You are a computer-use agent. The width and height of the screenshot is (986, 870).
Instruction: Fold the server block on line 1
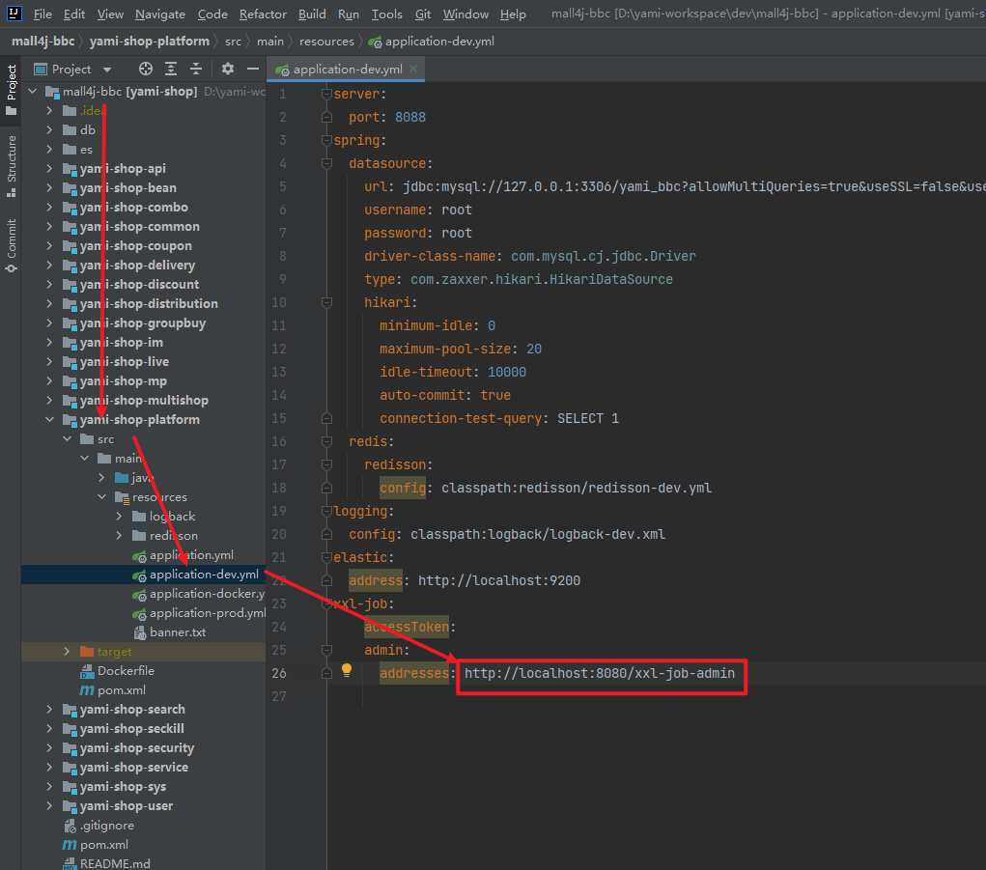pos(327,94)
